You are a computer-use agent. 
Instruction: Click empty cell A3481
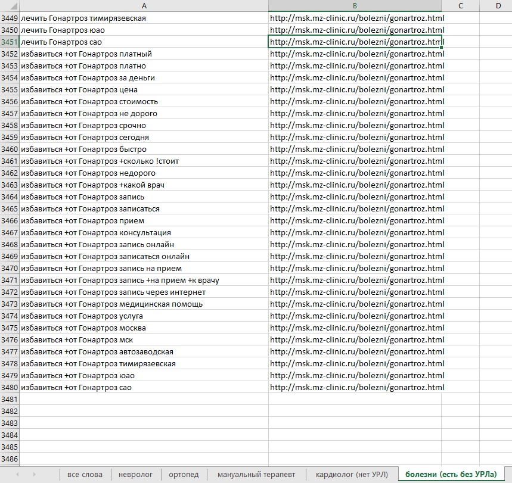click(144, 399)
